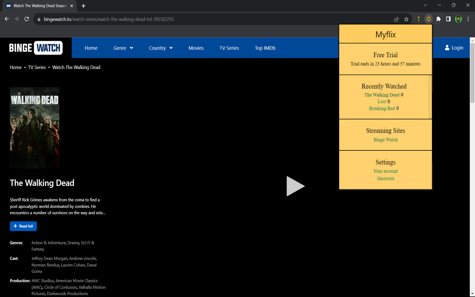Open the Extensions puzzle piece menu
475x297 pixels.
[x=439, y=19]
